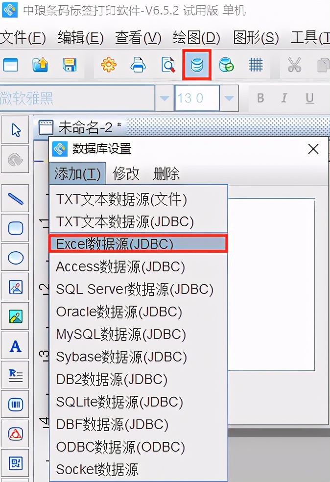Viewport: 330px width, 482px height.
Task: Click the new document icon in toolbar
Action: pyautogui.click(x=10, y=65)
